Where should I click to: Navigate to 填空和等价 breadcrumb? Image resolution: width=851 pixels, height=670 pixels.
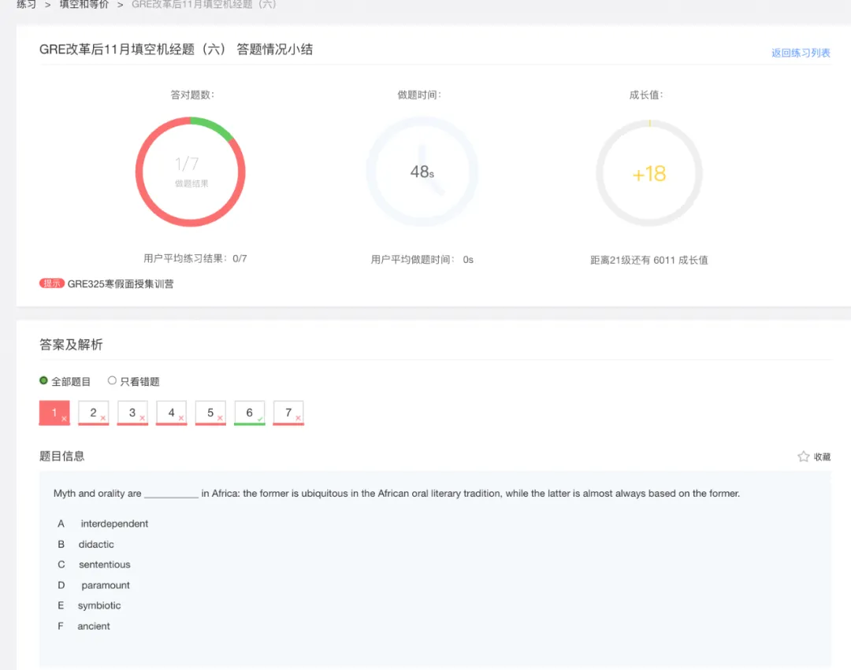click(84, 5)
